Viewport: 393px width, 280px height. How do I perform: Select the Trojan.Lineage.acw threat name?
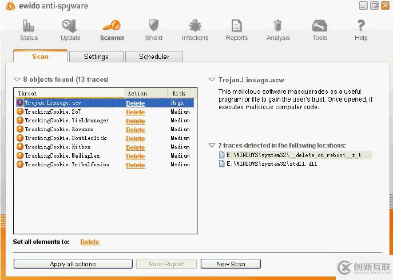pos(53,103)
